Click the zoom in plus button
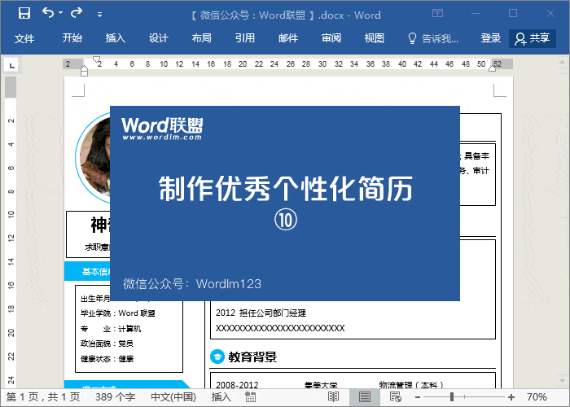This screenshot has width=570, height=407. tap(511, 397)
